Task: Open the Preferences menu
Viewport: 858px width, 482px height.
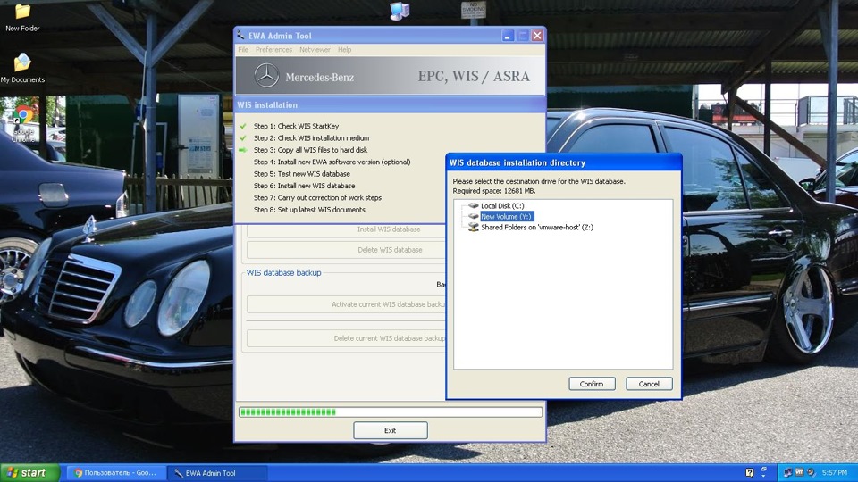Action: [x=273, y=50]
